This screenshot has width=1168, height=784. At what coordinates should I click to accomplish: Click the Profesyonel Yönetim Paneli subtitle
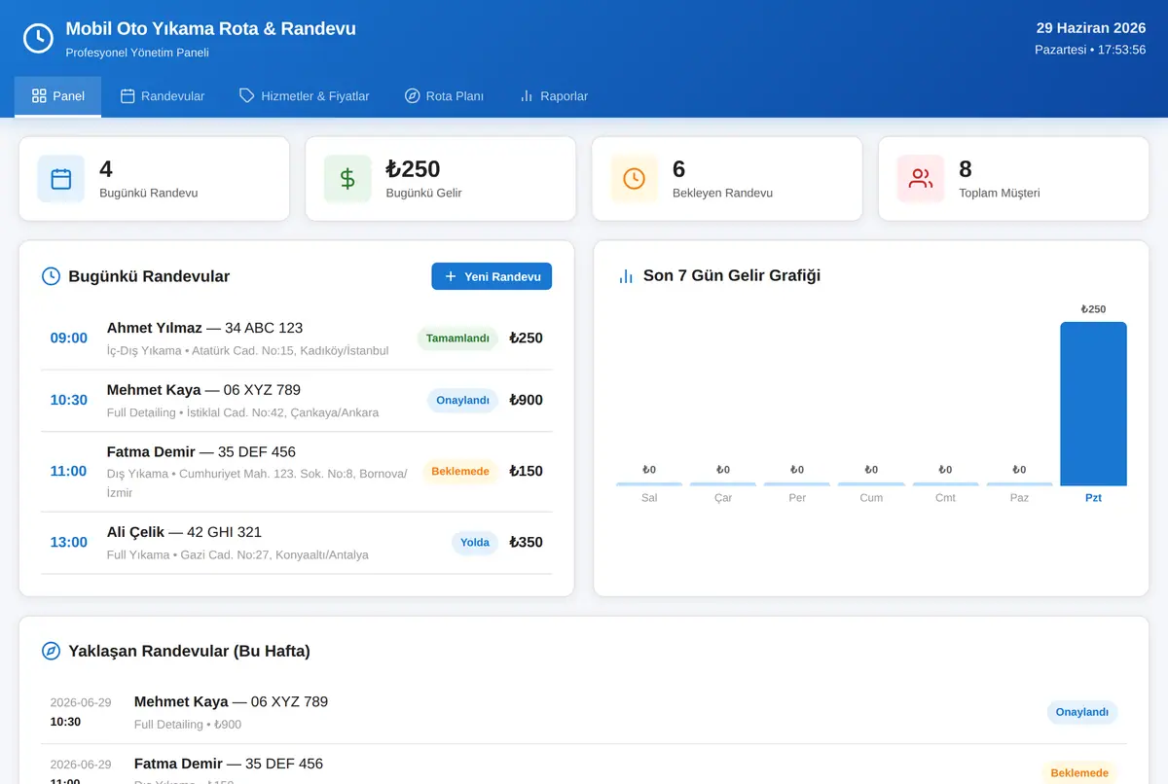[x=137, y=53]
